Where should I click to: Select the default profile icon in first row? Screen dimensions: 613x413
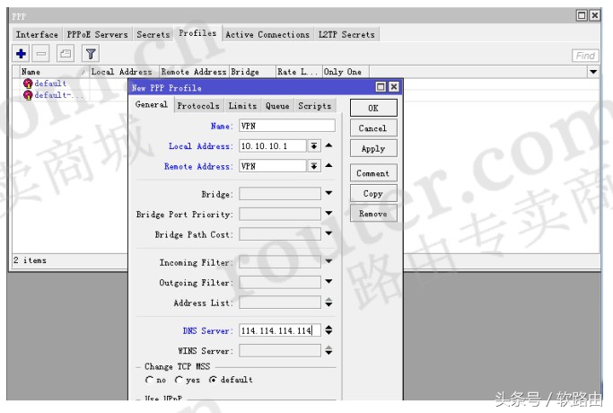point(28,83)
